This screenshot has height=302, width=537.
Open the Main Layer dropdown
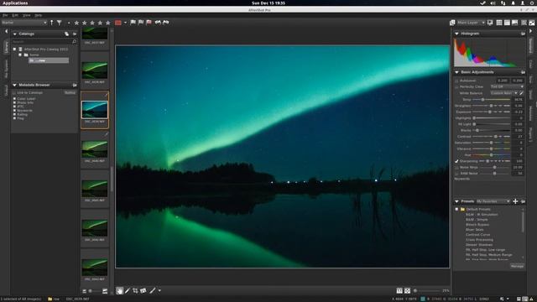click(472, 23)
